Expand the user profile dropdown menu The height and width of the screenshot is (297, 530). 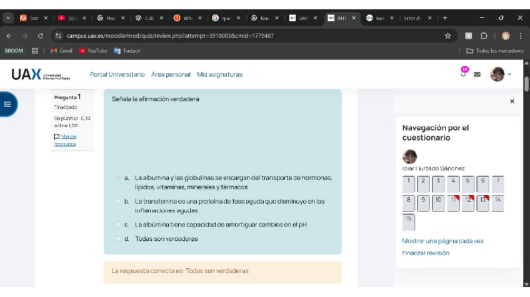(501, 74)
